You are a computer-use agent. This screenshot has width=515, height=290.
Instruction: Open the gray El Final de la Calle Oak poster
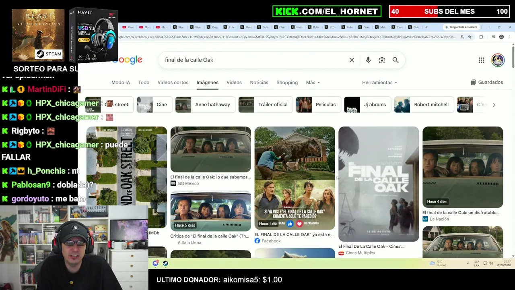pos(379,184)
